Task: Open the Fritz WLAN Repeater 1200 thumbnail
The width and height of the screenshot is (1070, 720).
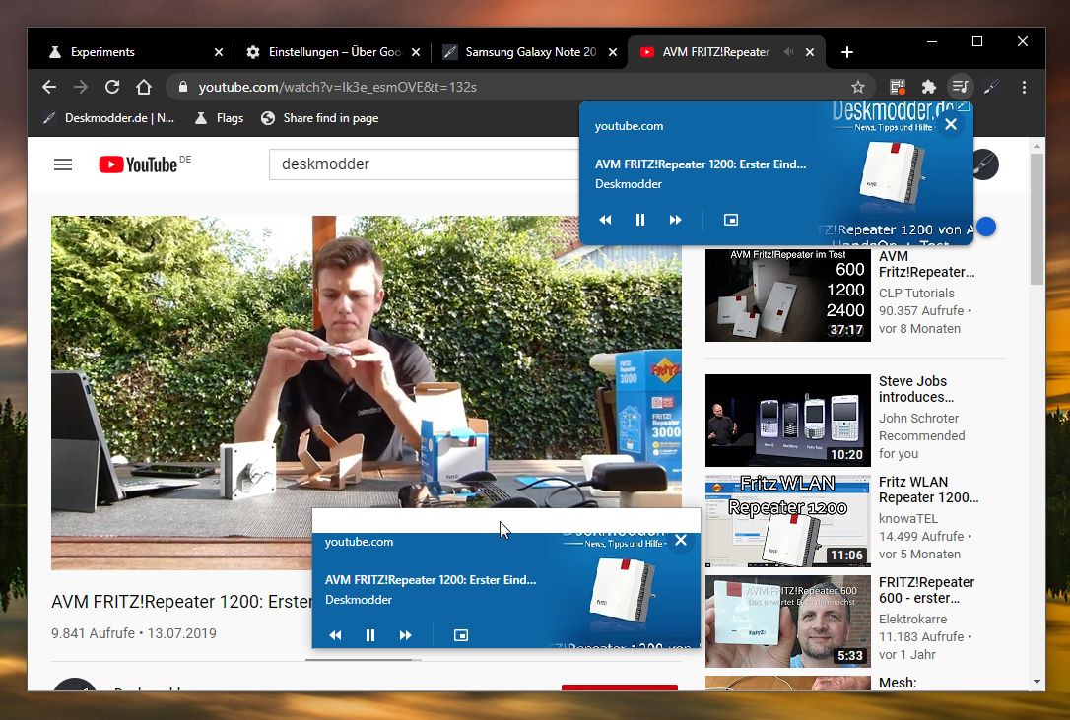Action: click(x=788, y=521)
